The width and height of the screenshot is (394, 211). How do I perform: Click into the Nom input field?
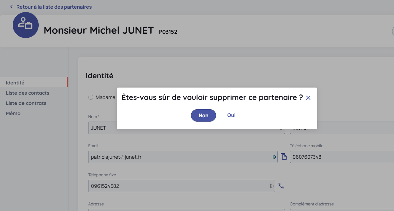pos(183,128)
